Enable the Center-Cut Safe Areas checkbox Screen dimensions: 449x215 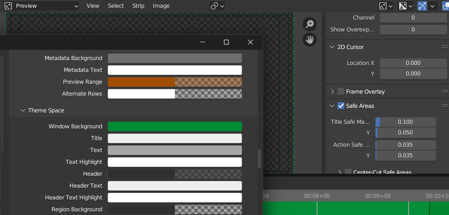coord(348,172)
